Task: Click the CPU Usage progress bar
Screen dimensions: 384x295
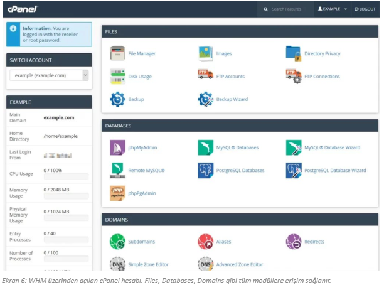Action: (x=66, y=176)
